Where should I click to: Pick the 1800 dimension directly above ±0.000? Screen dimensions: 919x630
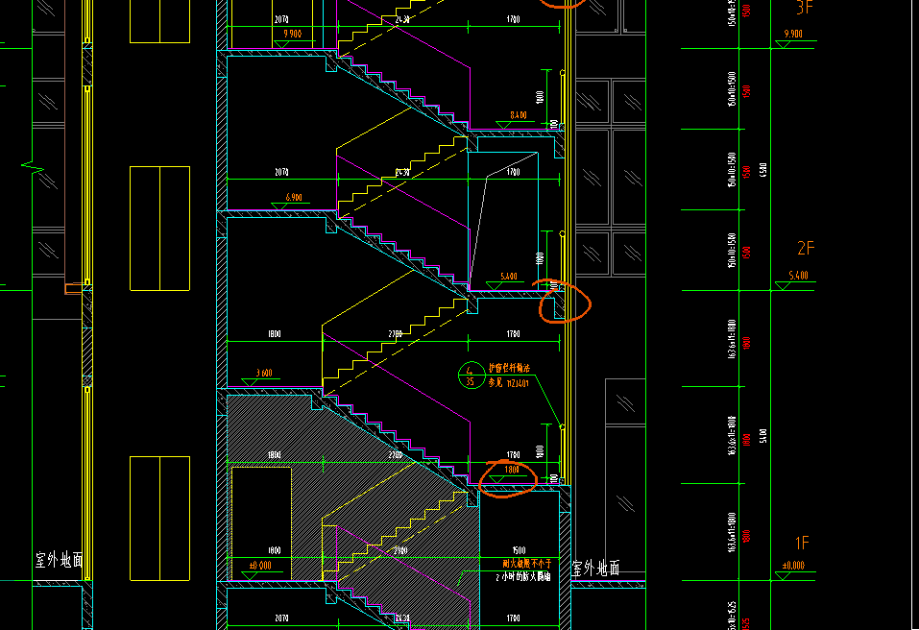point(274,550)
